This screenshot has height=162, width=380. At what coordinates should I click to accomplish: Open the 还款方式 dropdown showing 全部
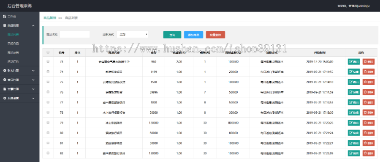[x=133, y=35]
